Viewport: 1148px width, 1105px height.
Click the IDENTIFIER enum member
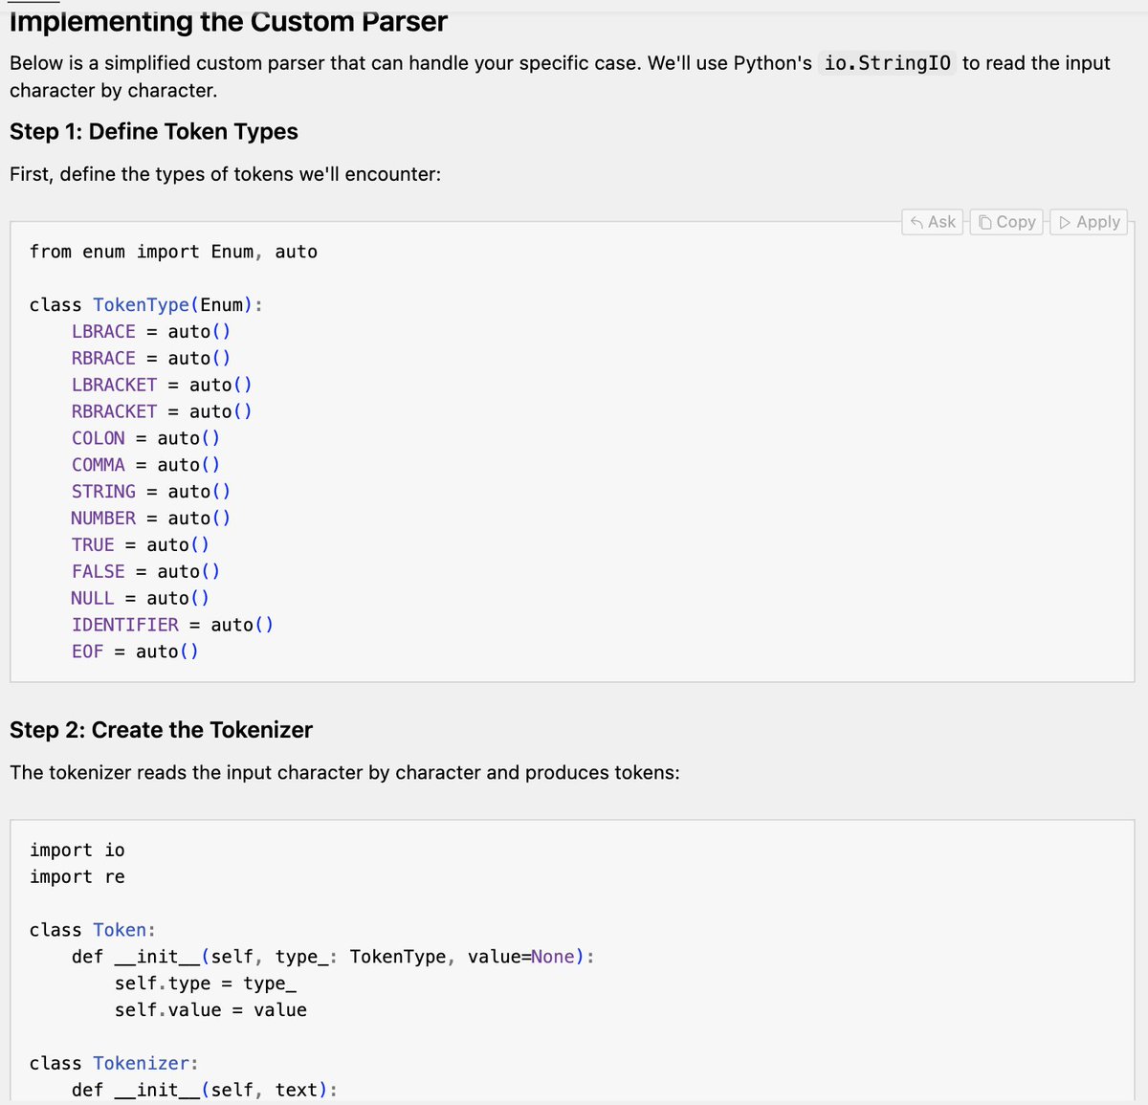(124, 625)
